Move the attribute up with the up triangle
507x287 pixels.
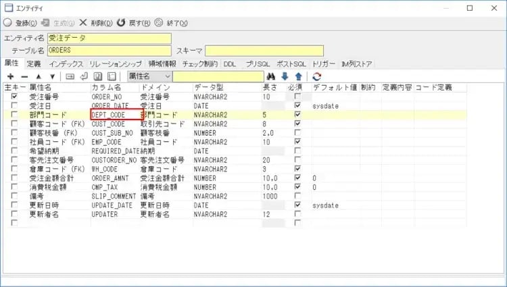click(x=38, y=76)
